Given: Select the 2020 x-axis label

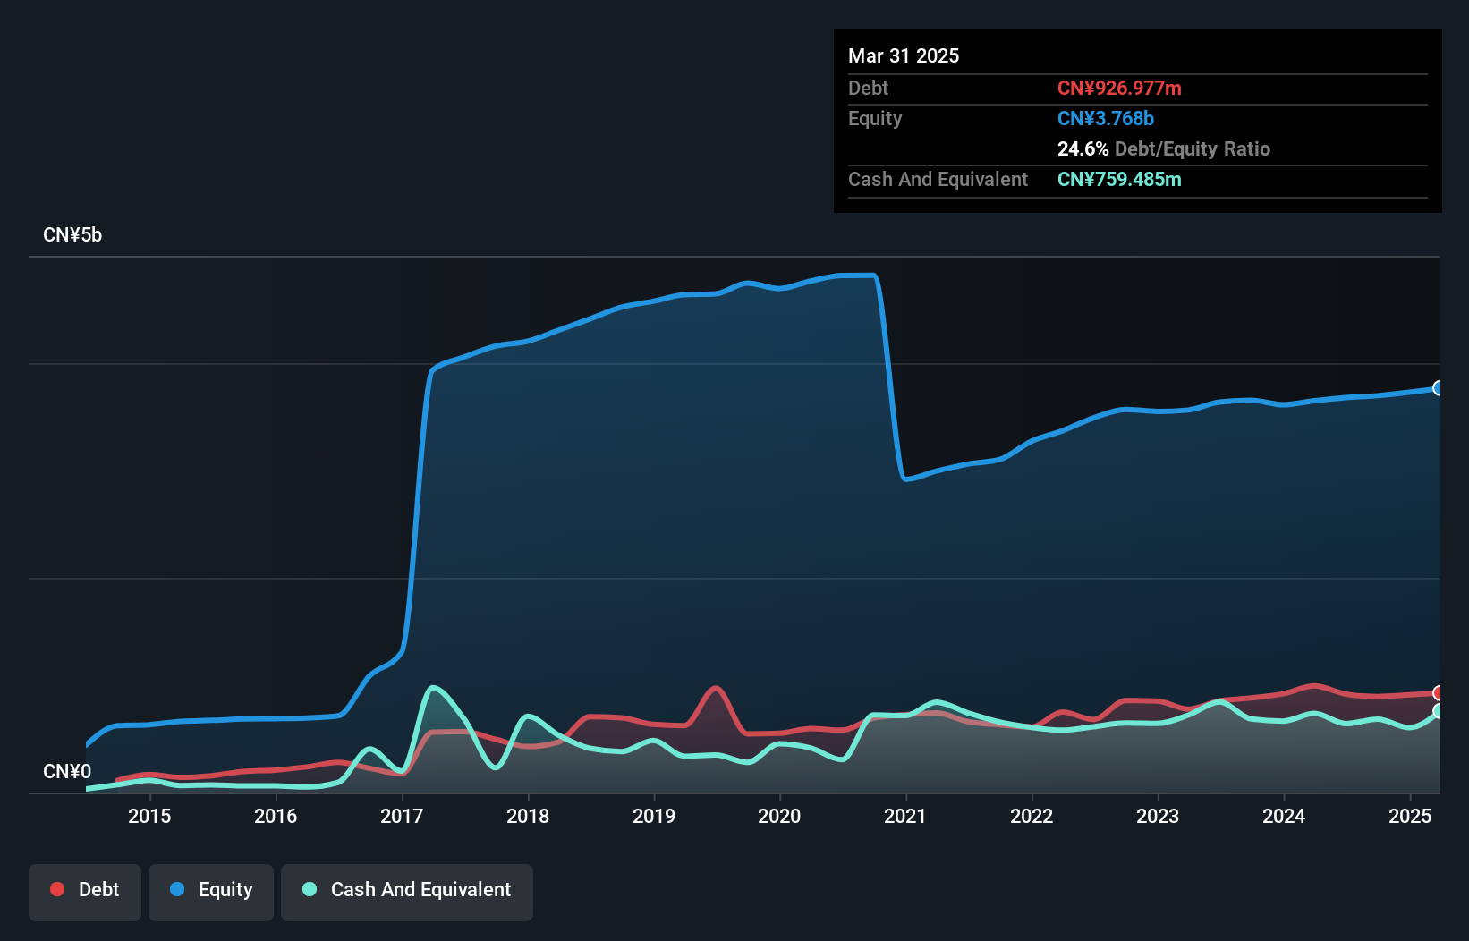Looking at the screenshot, I should tap(779, 816).
